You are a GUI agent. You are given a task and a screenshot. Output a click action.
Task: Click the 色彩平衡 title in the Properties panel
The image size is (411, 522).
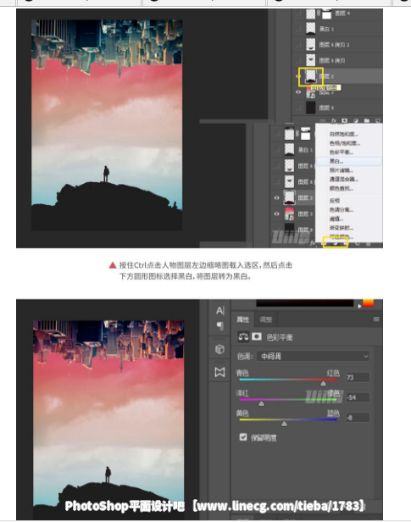[280, 337]
